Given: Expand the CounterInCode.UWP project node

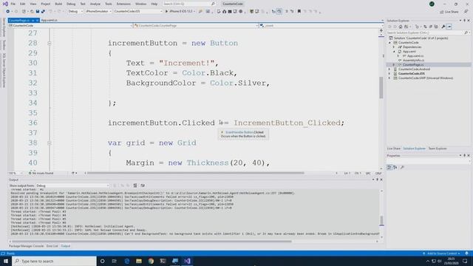Looking at the screenshot, I should coord(389,78).
